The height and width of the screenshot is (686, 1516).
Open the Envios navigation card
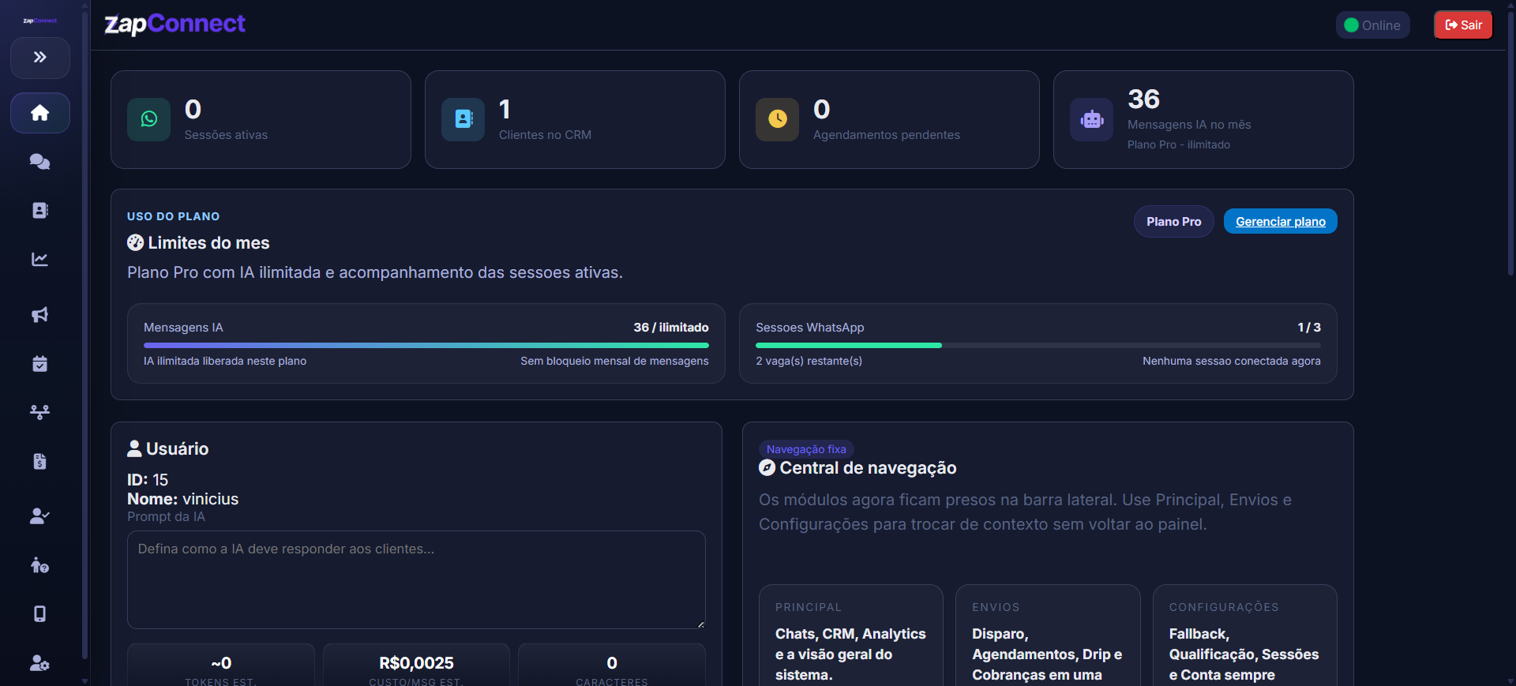[x=1048, y=635]
